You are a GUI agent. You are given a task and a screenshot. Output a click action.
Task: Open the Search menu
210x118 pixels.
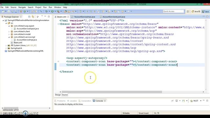click(x=31, y=7)
